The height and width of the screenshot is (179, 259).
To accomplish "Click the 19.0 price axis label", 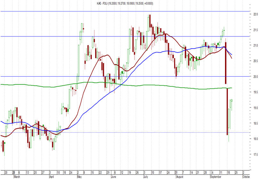I will (x=256, y=108).
